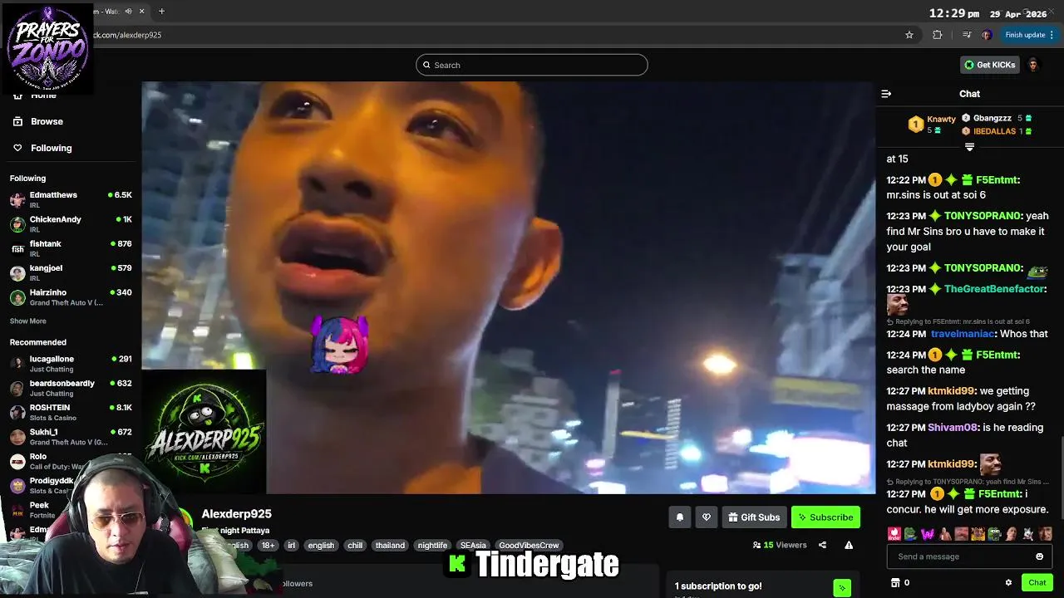This screenshot has height=598, width=1064.
Task: Click the Finish update button
Action: tap(1029, 35)
